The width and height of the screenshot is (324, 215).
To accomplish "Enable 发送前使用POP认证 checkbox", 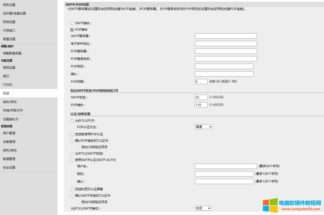I will point(72,135).
